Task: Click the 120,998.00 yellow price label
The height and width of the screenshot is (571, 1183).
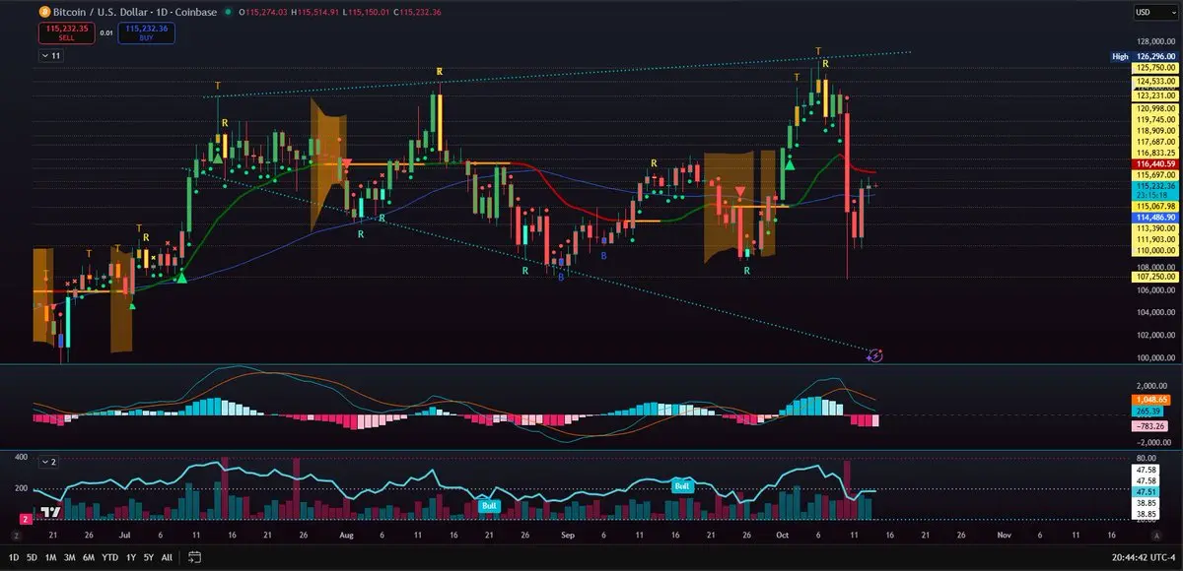Action: 1155,108
